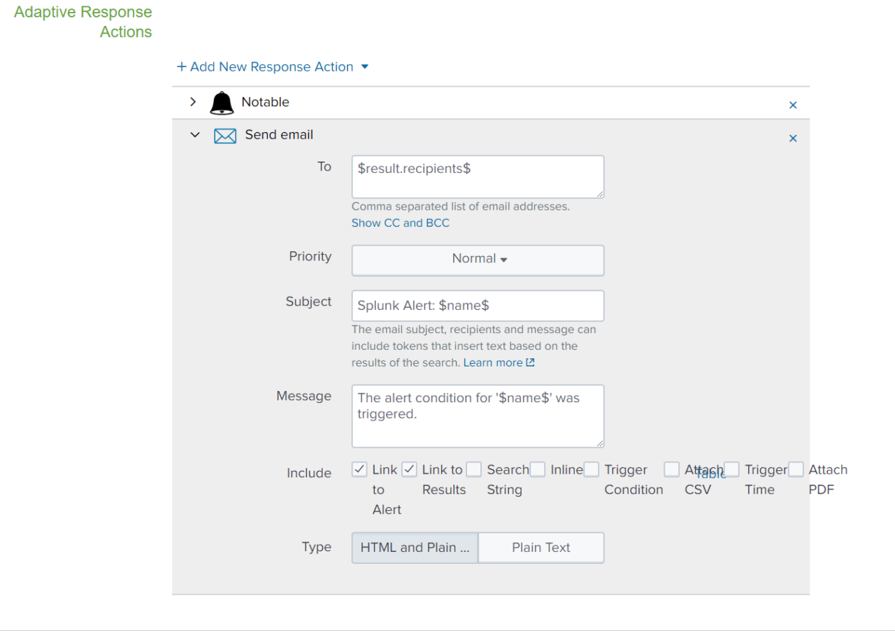This screenshot has height=631, width=895.
Task: Click the Send email envelope icon
Action: tap(225, 135)
